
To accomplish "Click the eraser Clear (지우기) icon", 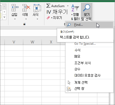I will [x=48, y=18].
